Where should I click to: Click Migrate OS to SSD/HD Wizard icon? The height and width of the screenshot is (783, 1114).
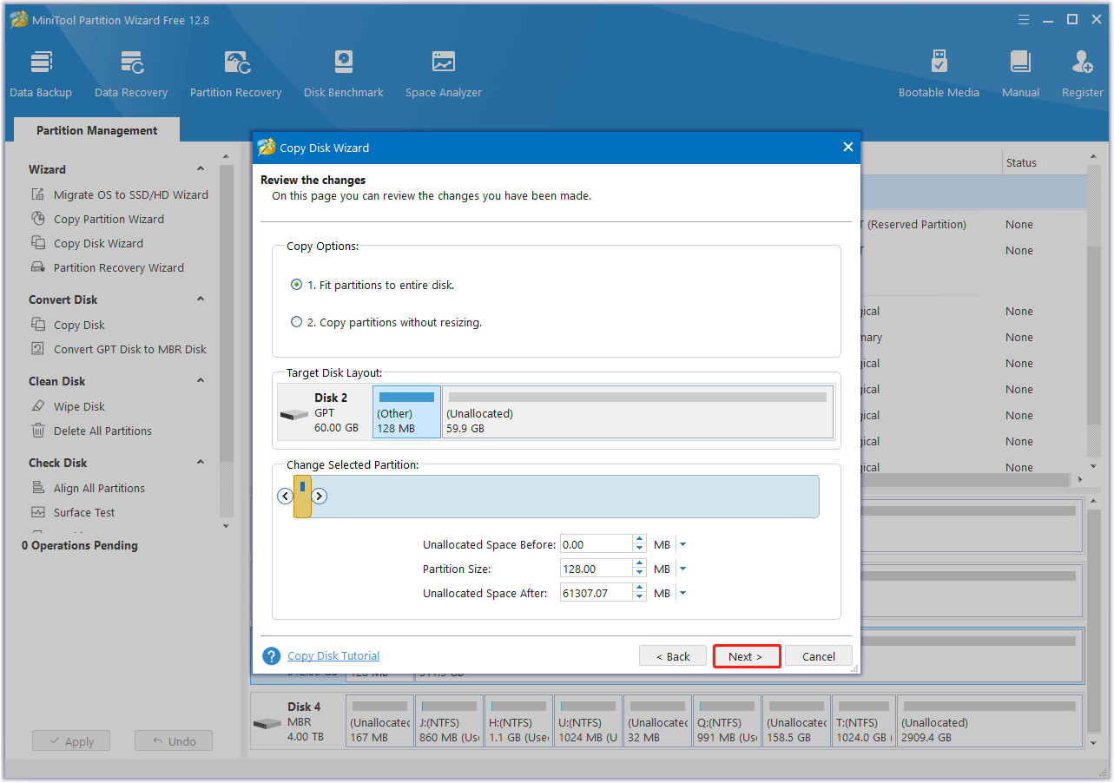pos(38,194)
